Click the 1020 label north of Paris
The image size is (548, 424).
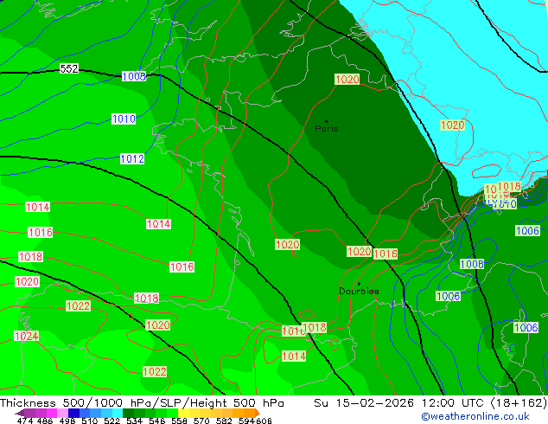tap(347, 79)
